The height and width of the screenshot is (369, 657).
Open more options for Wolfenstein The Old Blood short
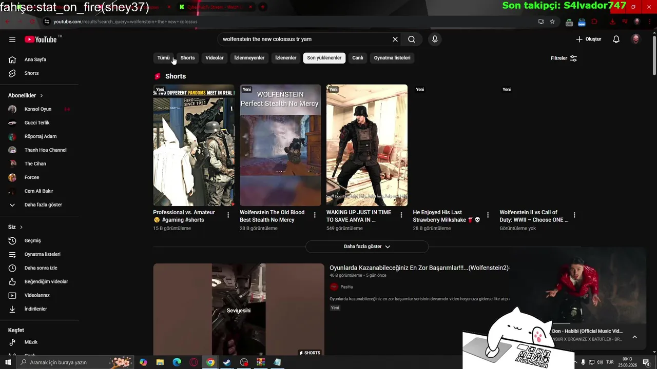click(x=315, y=215)
